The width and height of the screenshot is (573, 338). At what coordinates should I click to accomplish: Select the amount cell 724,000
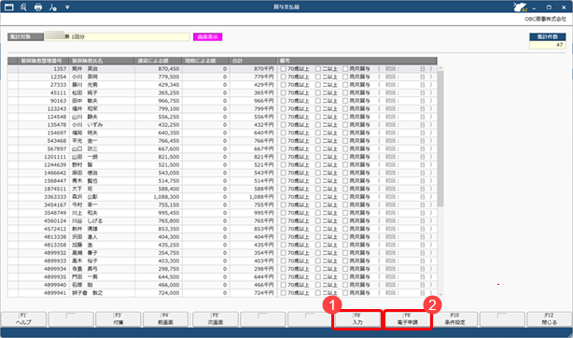159,293
